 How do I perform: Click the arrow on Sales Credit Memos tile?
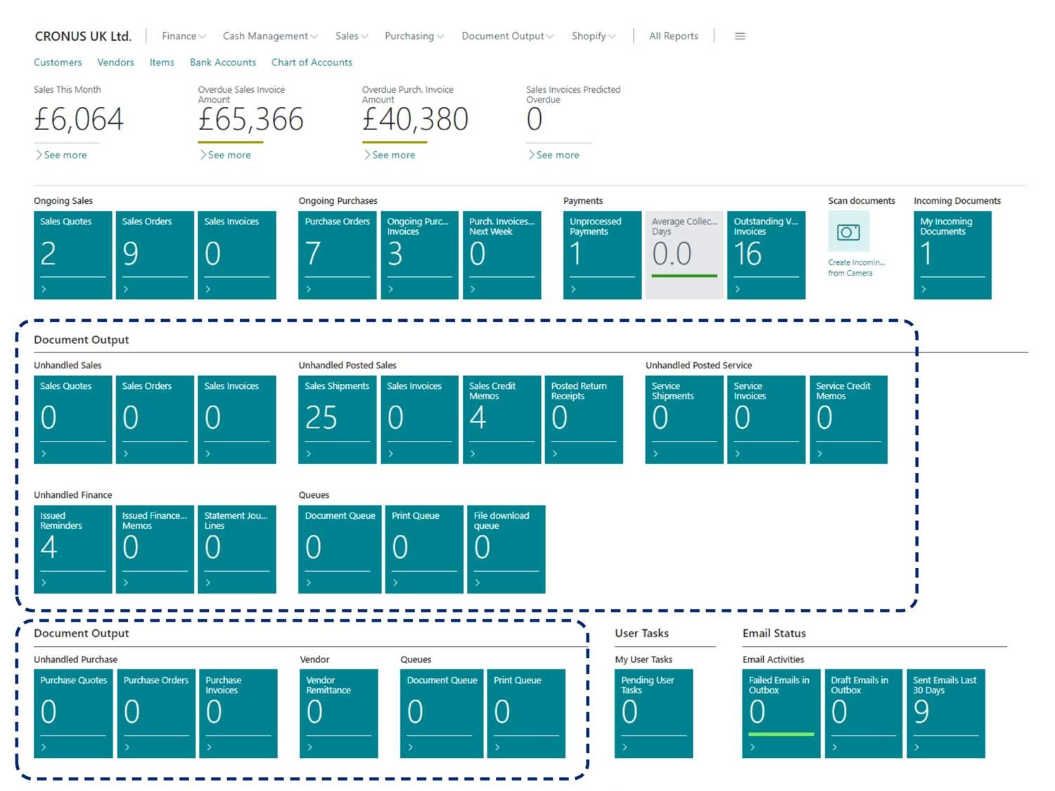[473, 454]
